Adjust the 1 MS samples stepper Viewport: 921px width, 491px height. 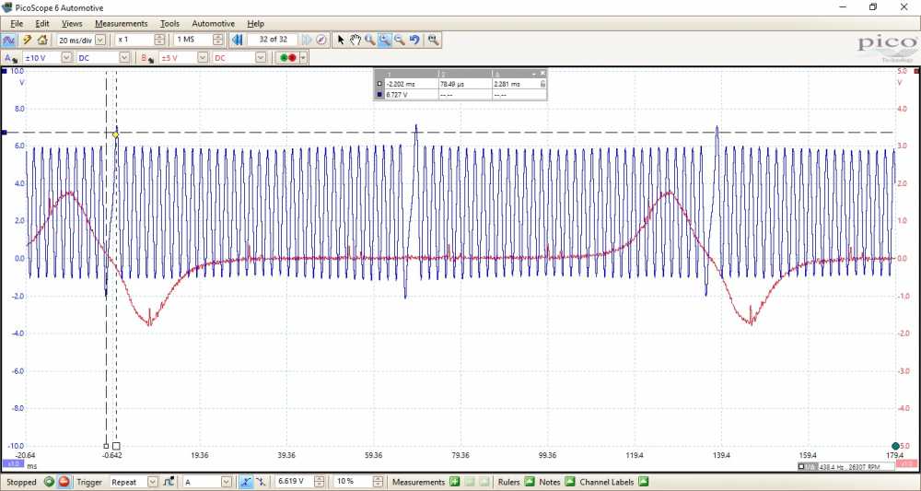218,40
